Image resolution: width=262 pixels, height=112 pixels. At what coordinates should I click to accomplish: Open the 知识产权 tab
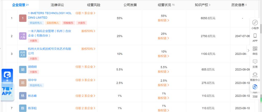pyautogui.click(x=201, y=5)
